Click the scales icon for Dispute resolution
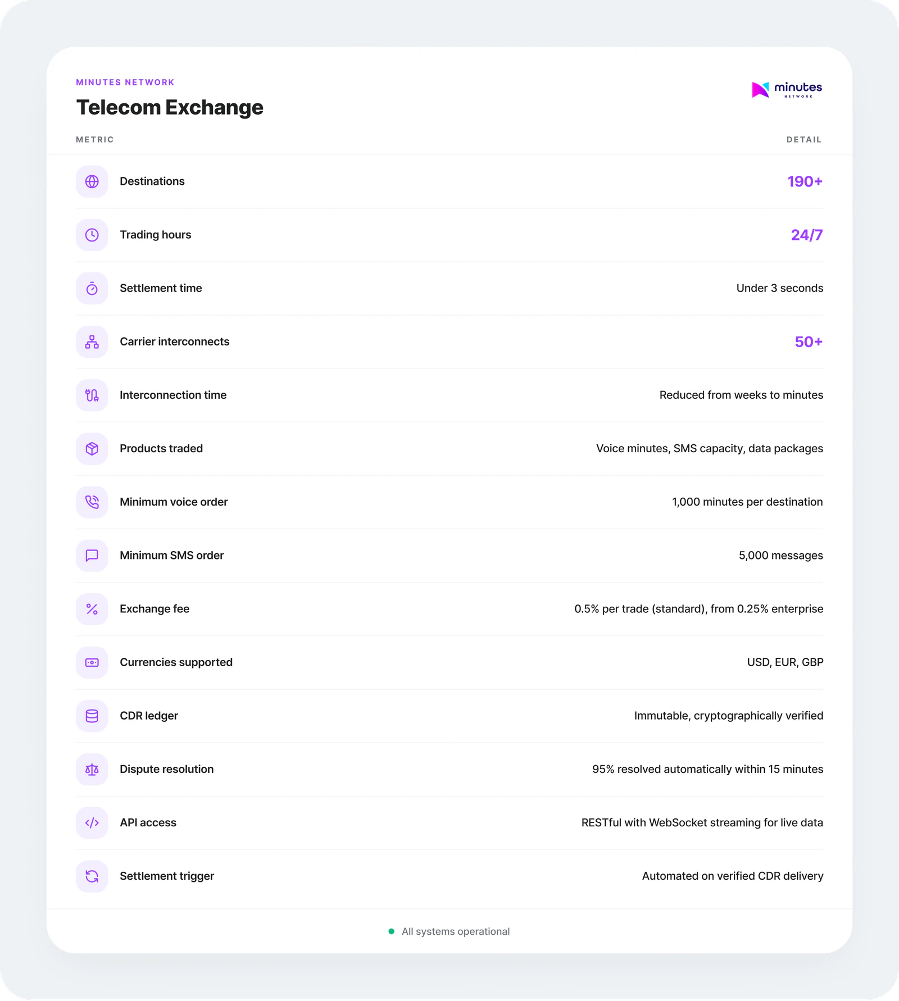 click(x=92, y=769)
